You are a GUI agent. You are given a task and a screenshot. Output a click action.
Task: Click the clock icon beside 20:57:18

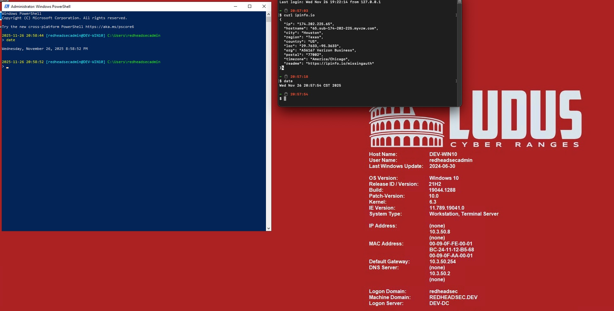[x=286, y=77]
